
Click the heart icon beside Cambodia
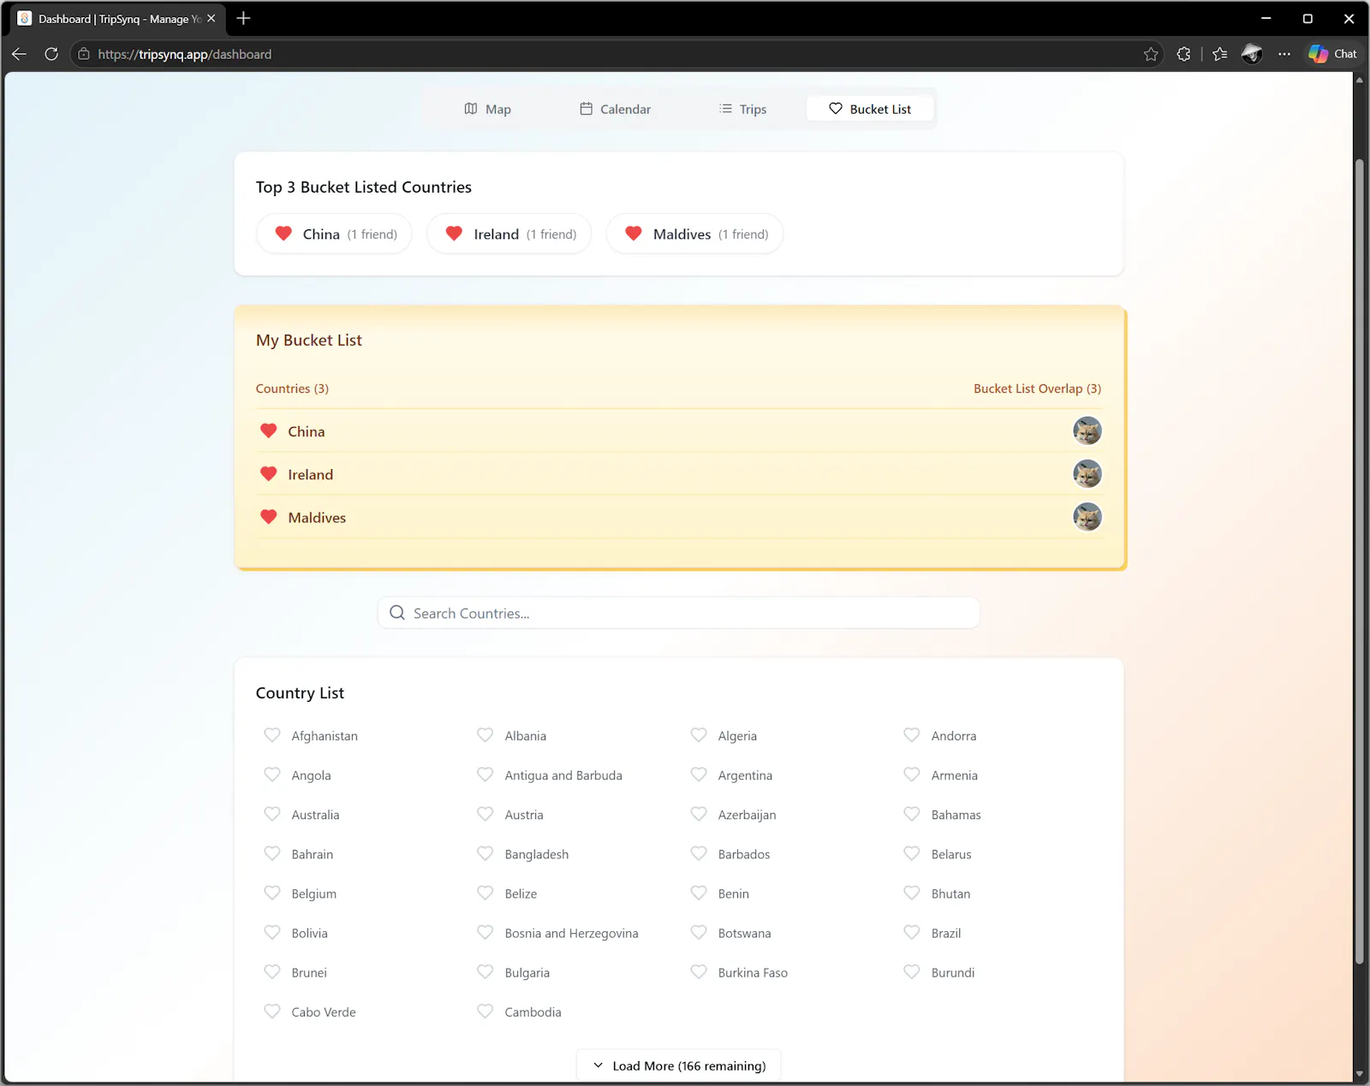tap(485, 1011)
